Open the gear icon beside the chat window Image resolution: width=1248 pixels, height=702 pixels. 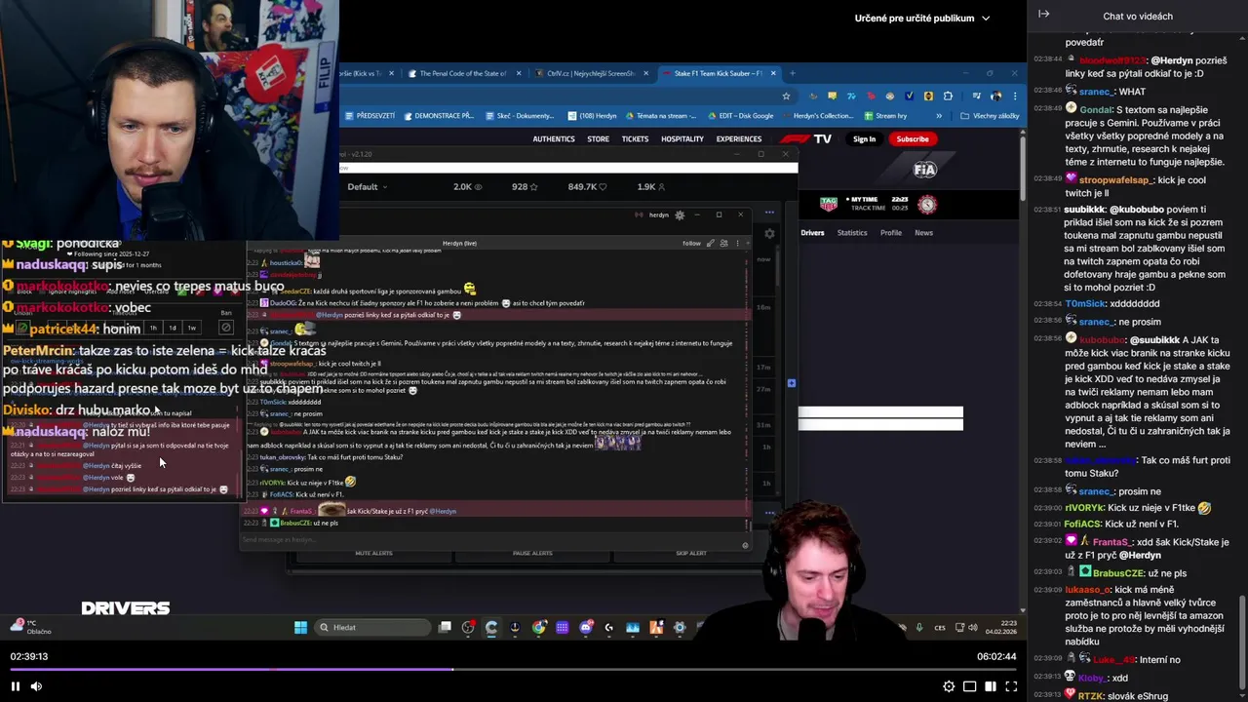pyautogui.click(x=769, y=234)
